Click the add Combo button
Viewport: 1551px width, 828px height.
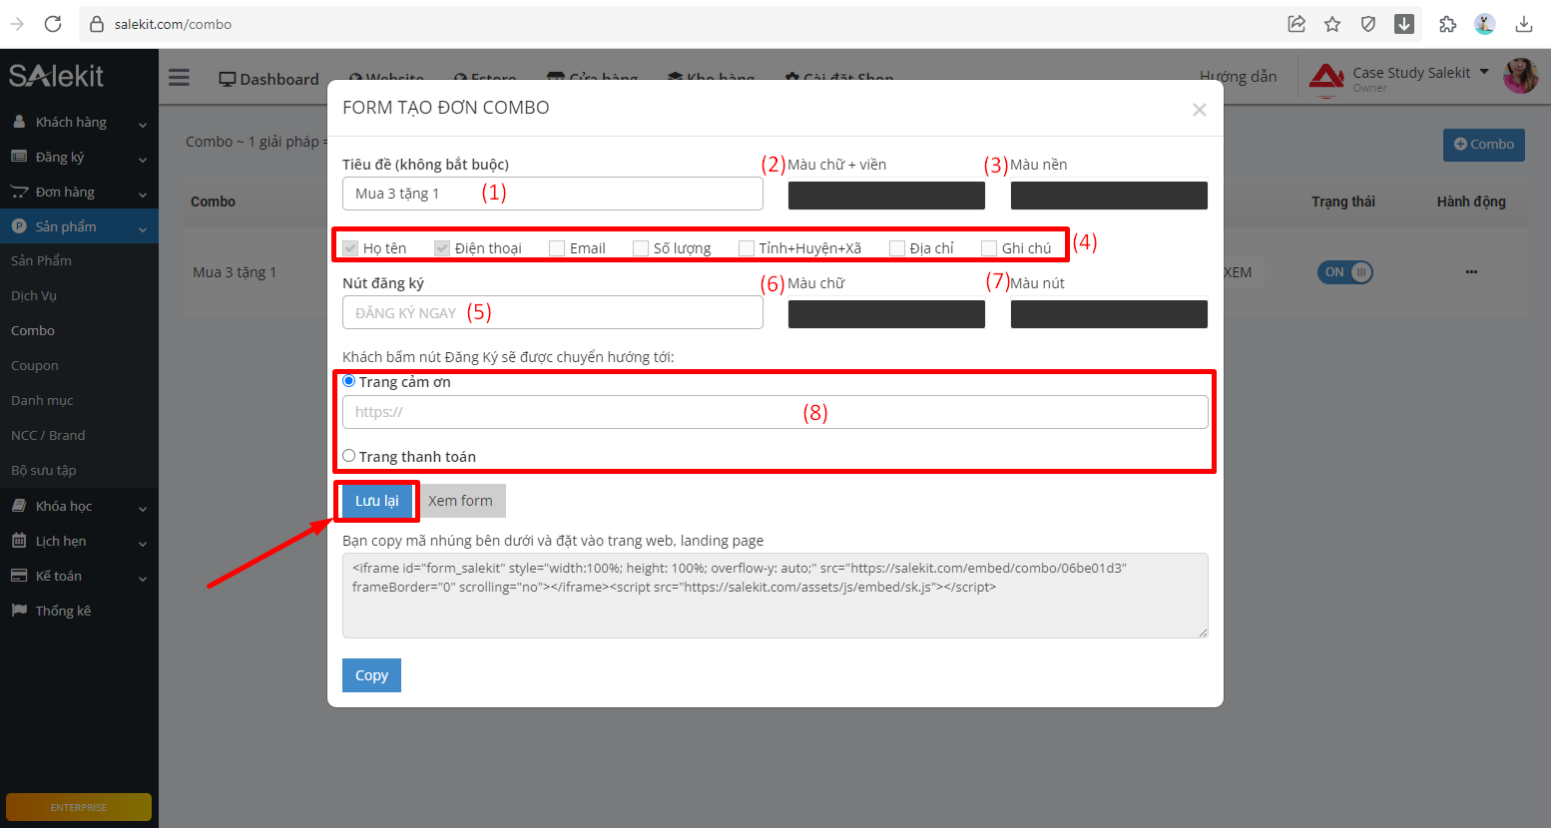click(1484, 145)
